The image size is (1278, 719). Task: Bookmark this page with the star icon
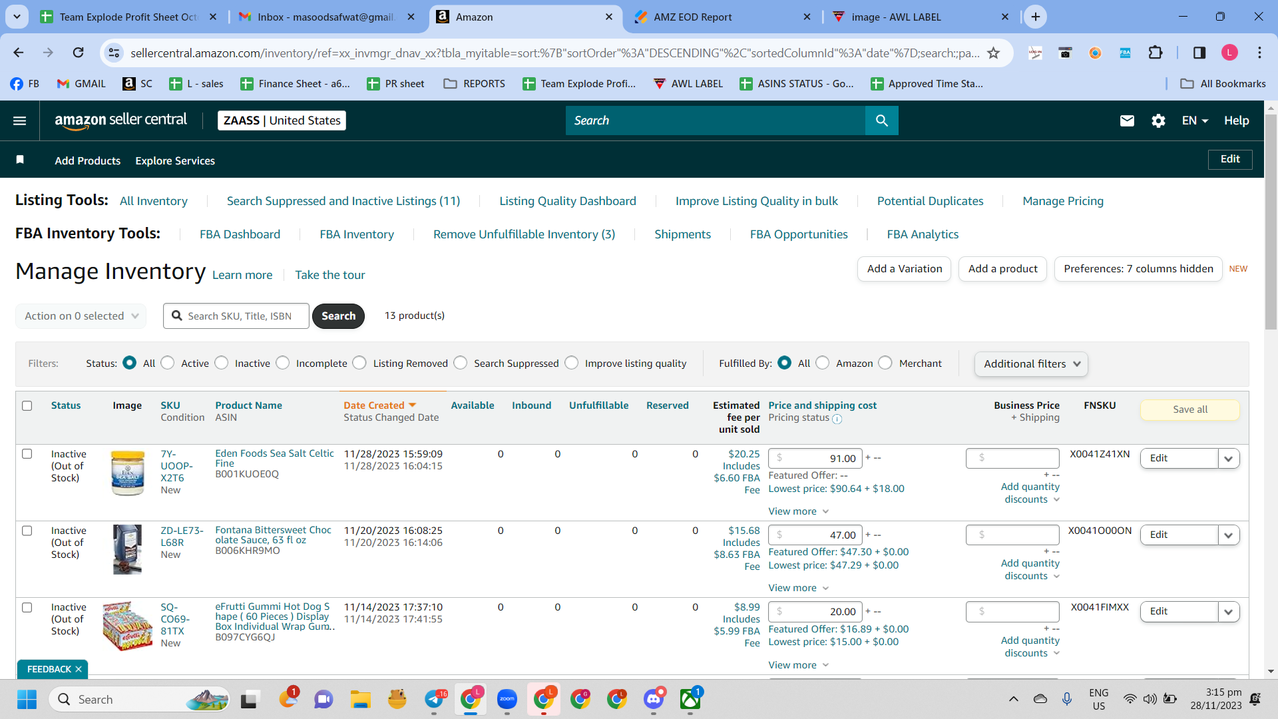(x=994, y=53)
